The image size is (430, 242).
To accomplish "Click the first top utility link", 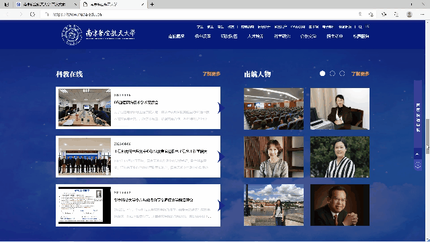I will click(200, 27).
